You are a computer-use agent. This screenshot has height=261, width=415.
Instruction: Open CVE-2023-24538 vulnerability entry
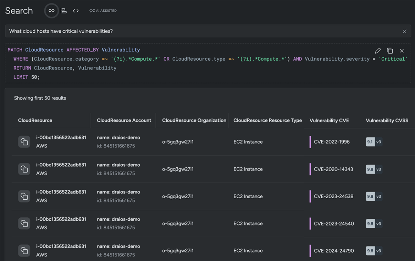point(333,196)
